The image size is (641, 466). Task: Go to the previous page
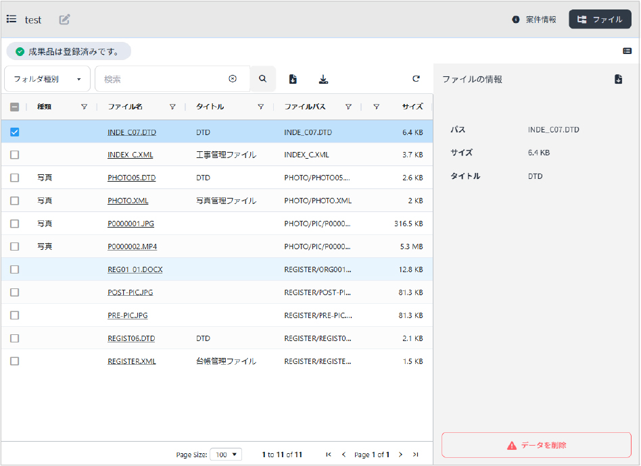pyautogui.click(x=343, y=455)
